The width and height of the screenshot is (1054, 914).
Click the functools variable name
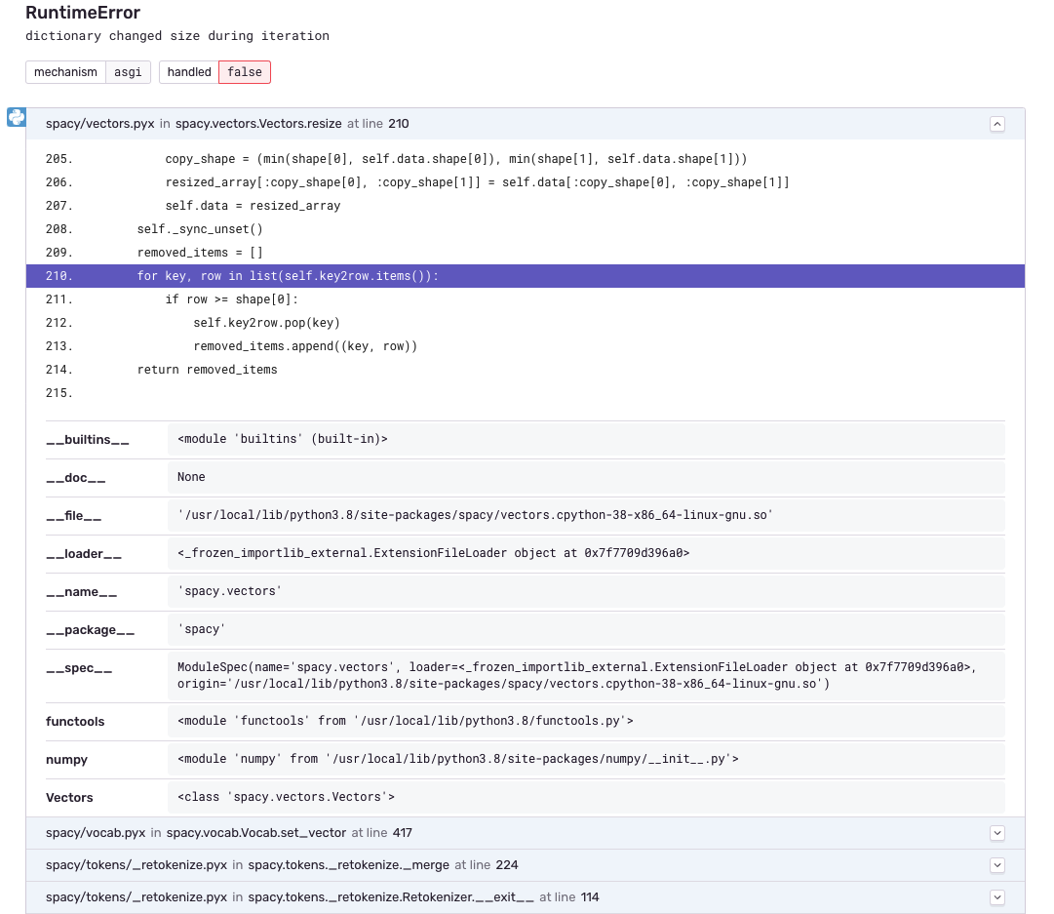click(75, 722)
